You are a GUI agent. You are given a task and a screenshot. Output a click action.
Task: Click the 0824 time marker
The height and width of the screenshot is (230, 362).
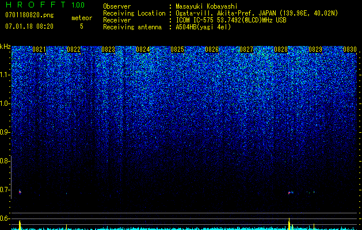143,49
